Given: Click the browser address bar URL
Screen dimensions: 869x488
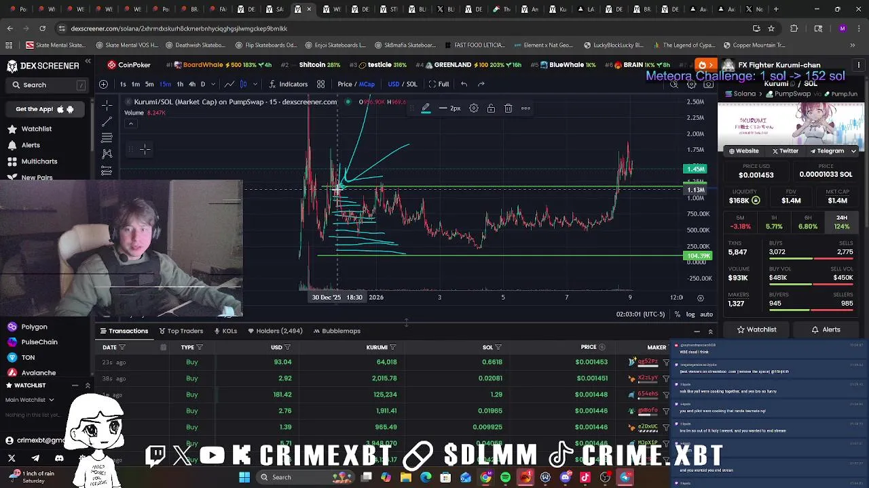Looking at the screenshot, I should pos(179,28).
